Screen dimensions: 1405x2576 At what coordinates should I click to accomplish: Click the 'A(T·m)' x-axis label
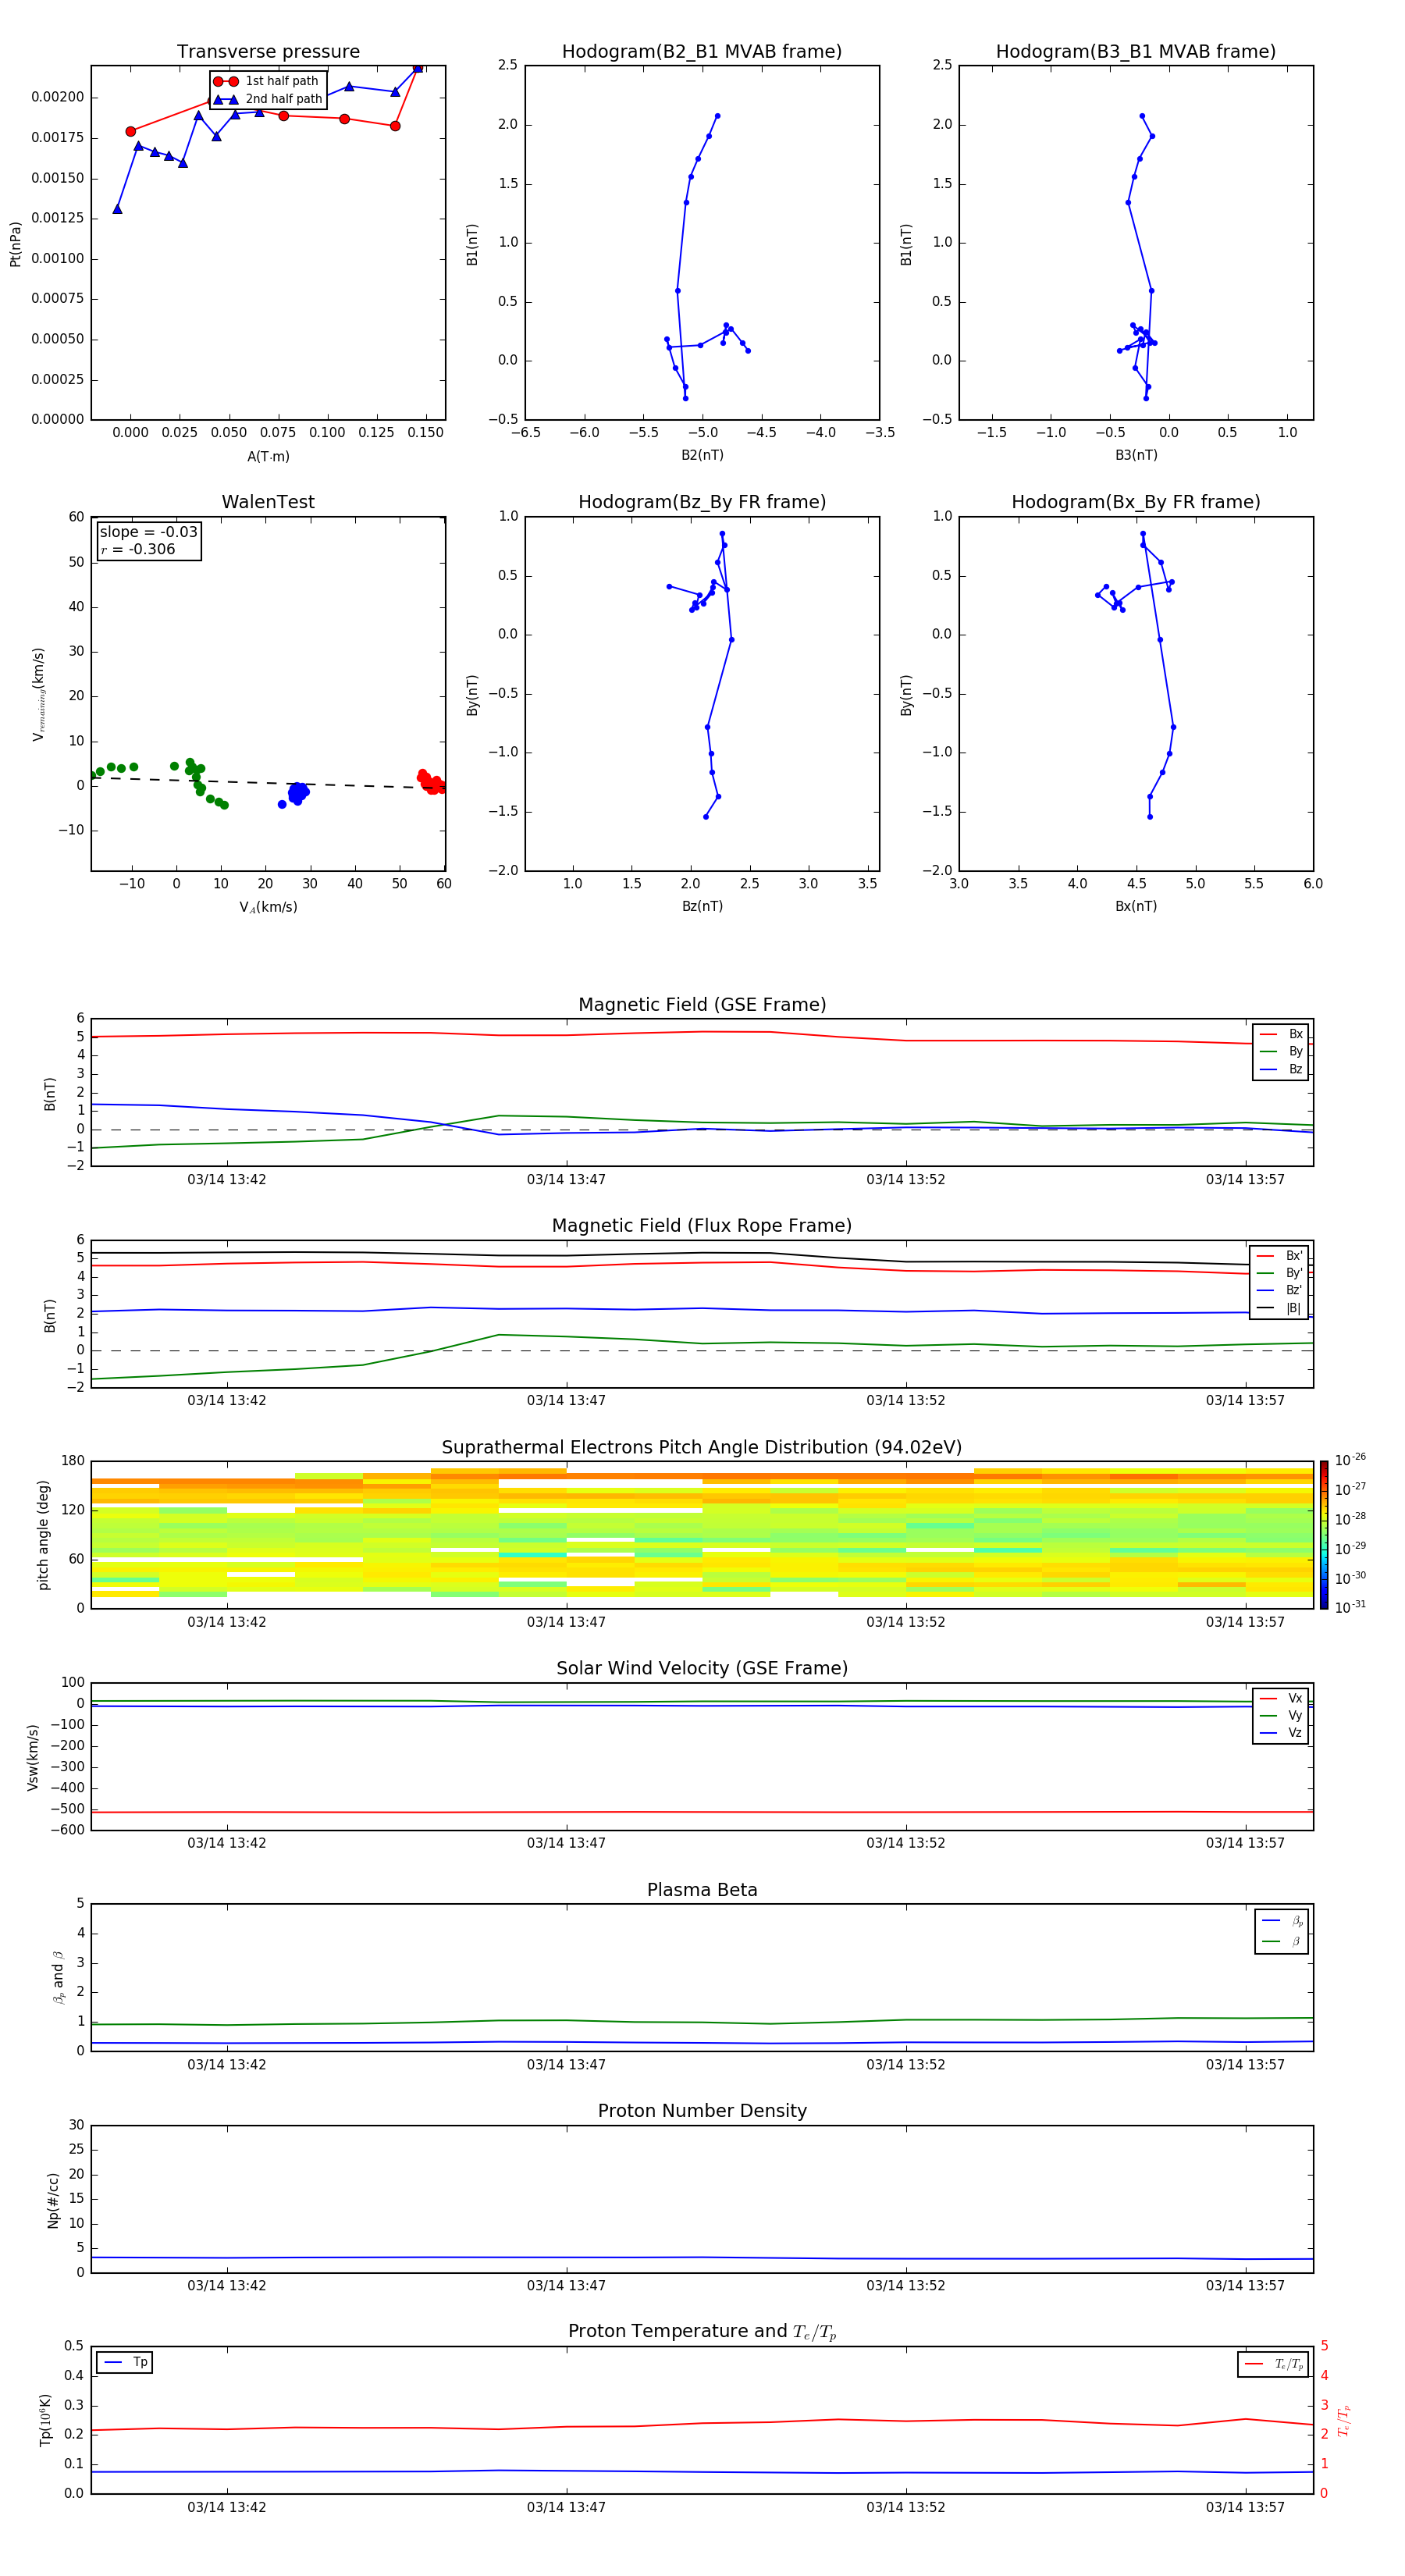(268, 456)
